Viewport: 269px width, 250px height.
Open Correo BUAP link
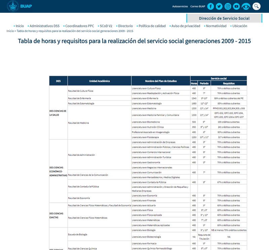198,6
